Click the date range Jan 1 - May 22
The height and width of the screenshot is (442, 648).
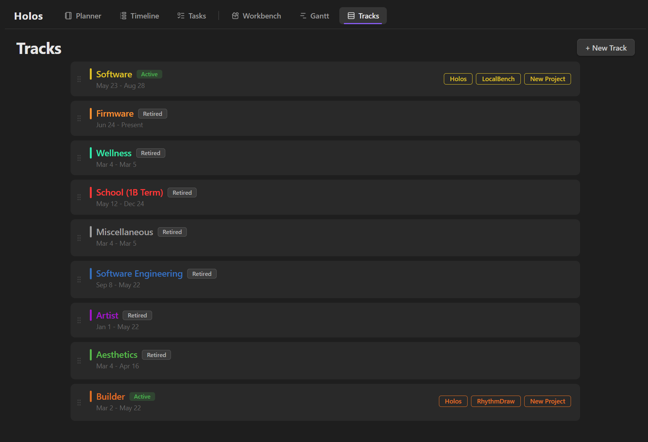117,327
